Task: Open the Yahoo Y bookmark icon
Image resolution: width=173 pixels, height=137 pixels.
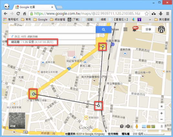Action: pos(139,20)
